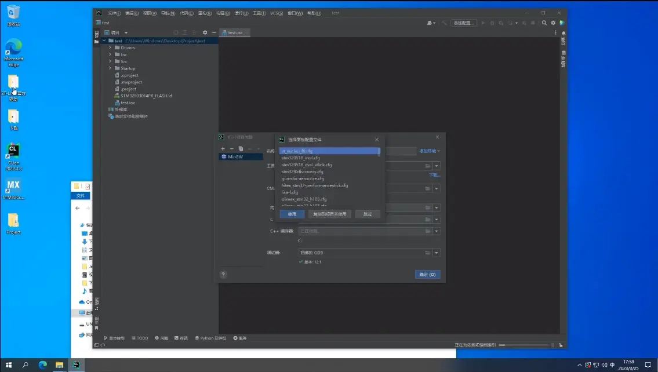Screen dimensions: 658x372
Task: Select the MinGW toolchain entry
Action: point(235,157)
